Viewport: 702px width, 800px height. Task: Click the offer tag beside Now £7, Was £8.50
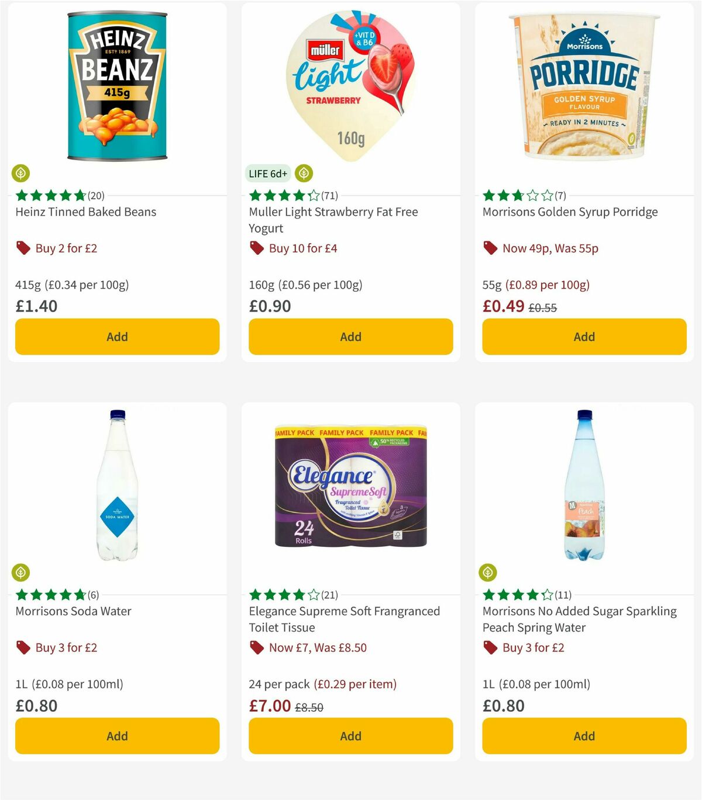coord(256,647)
